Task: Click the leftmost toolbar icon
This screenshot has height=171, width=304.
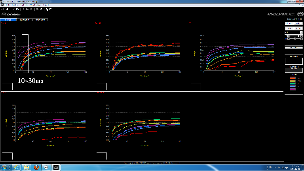Action: pos(2,9)
